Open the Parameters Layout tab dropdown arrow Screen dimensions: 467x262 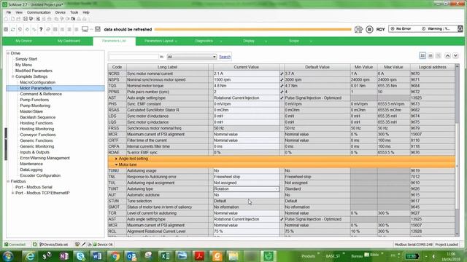(x=176, y=41)
